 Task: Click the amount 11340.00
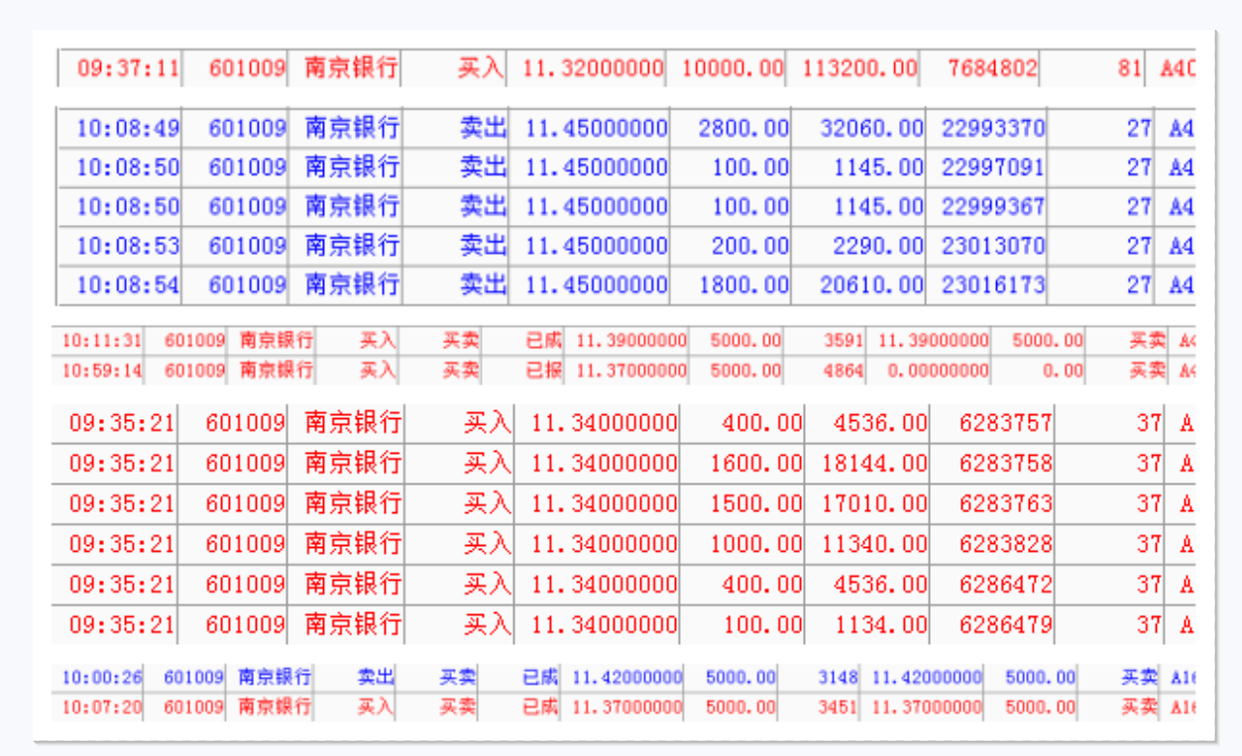click(x=874, y=544)
